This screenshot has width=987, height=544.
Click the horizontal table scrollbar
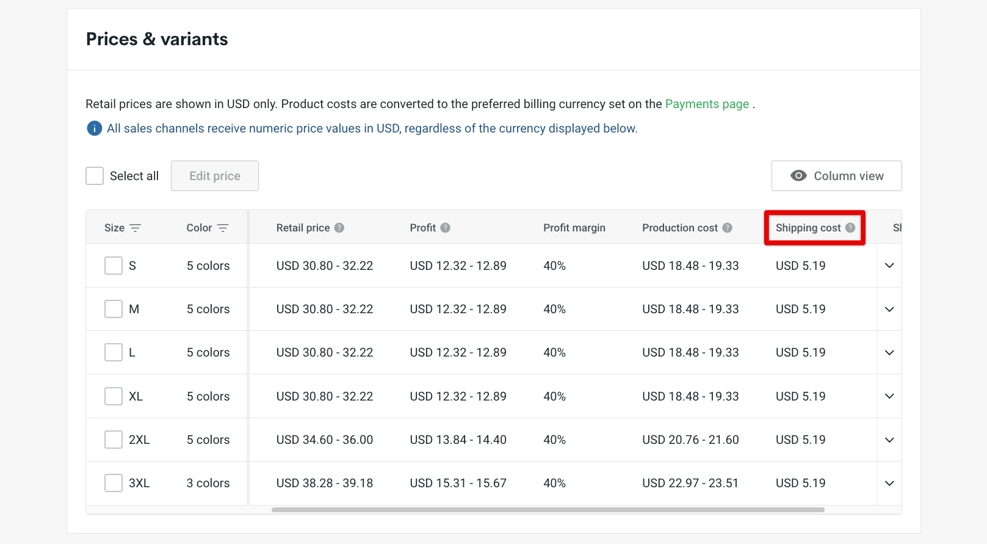coord(548,509)
